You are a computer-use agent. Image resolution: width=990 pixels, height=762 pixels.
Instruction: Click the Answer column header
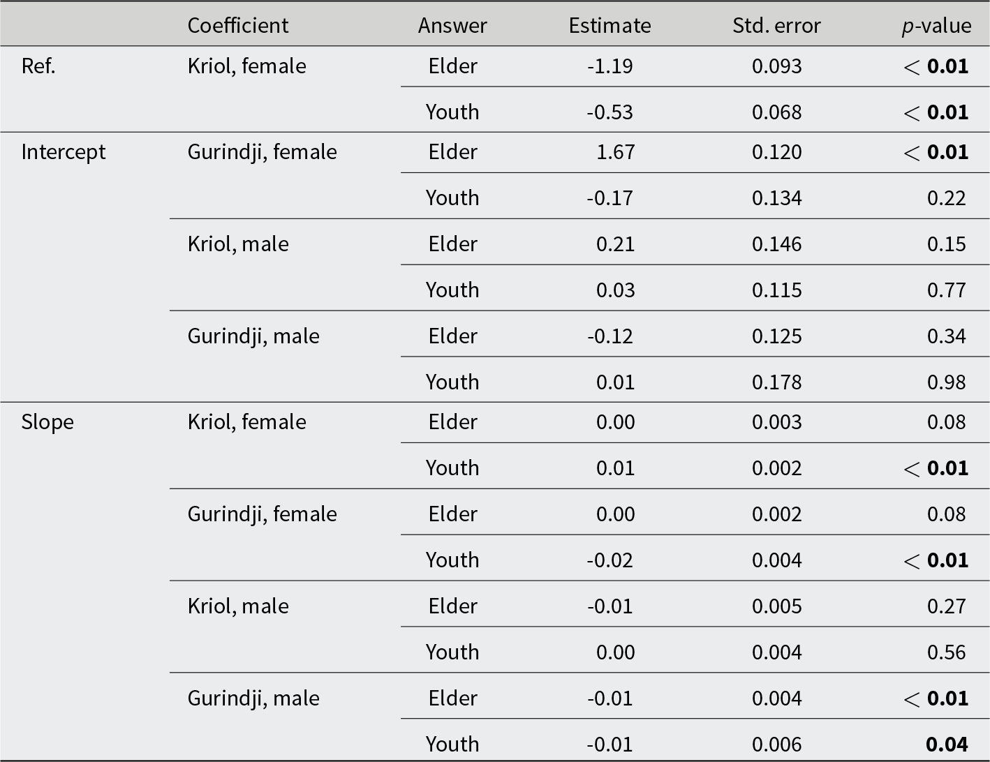click(452, 25)
